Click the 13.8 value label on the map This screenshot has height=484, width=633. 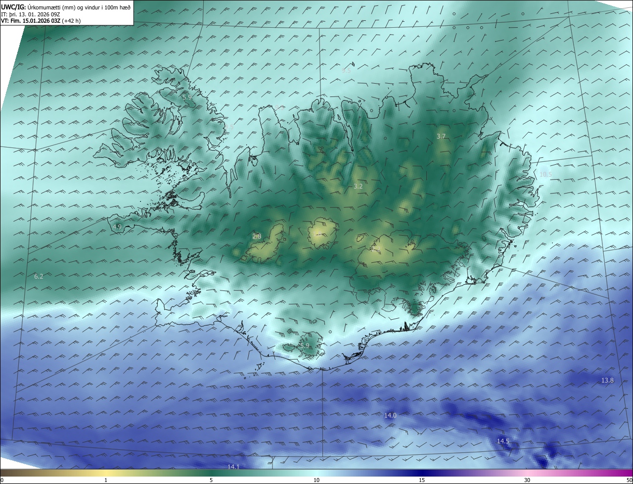point(607,380)
